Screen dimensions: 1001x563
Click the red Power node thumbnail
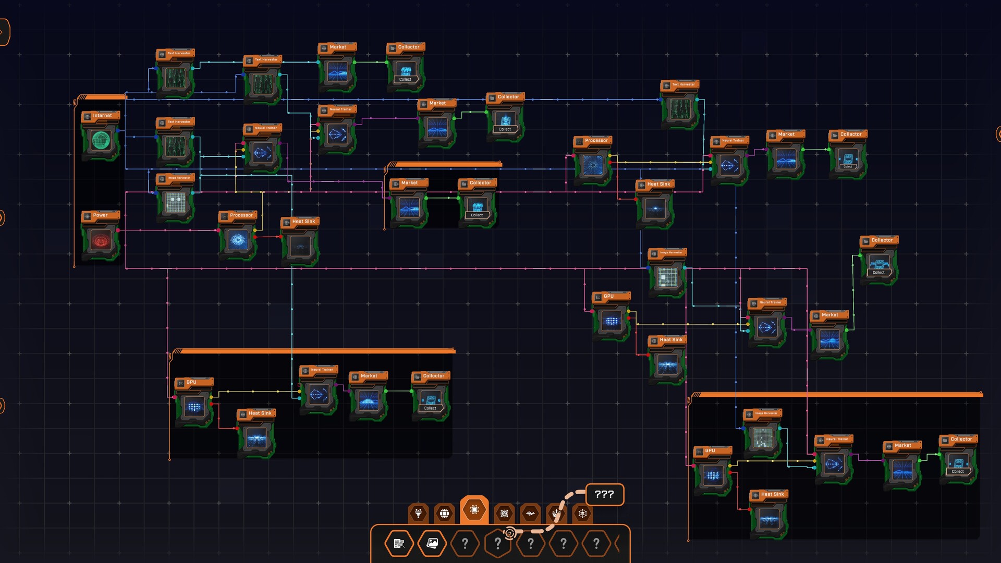[x=100, y=239]
